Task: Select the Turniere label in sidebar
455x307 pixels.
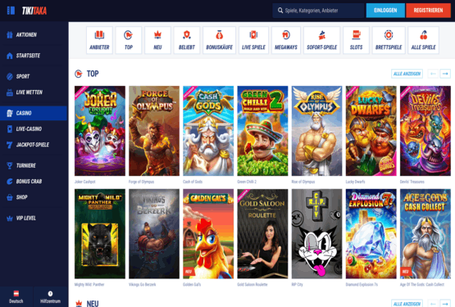Action: (x=26, y=165)
